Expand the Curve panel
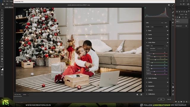The width and height of the screenshot is (190, 107). pos(147,34)
